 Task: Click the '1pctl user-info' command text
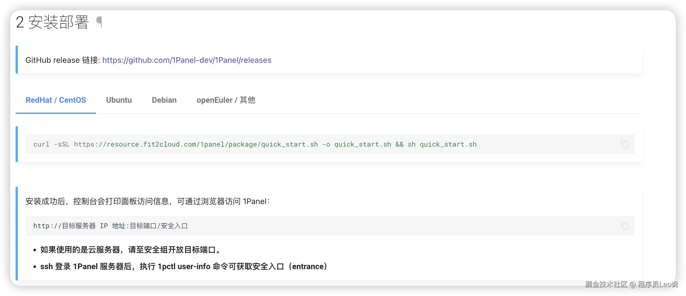(184, 267)
